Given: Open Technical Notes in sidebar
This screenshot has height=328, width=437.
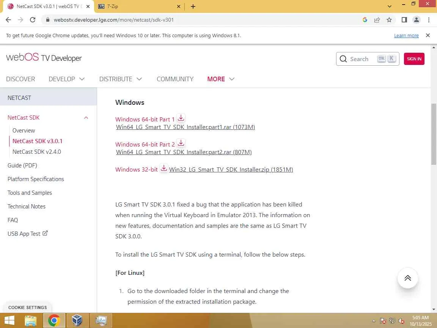Looking at the screenshot, I should tap(27, 207).
